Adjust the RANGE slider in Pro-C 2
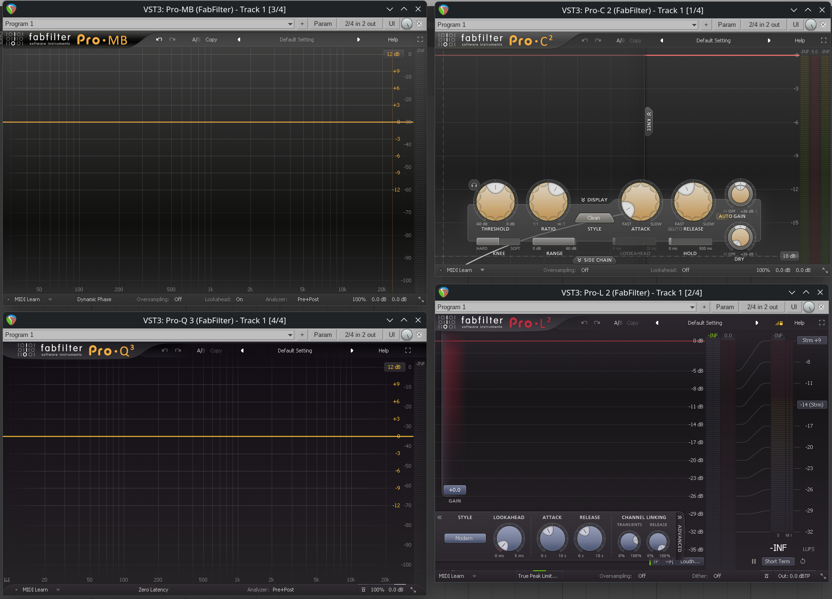 [554, 241]
